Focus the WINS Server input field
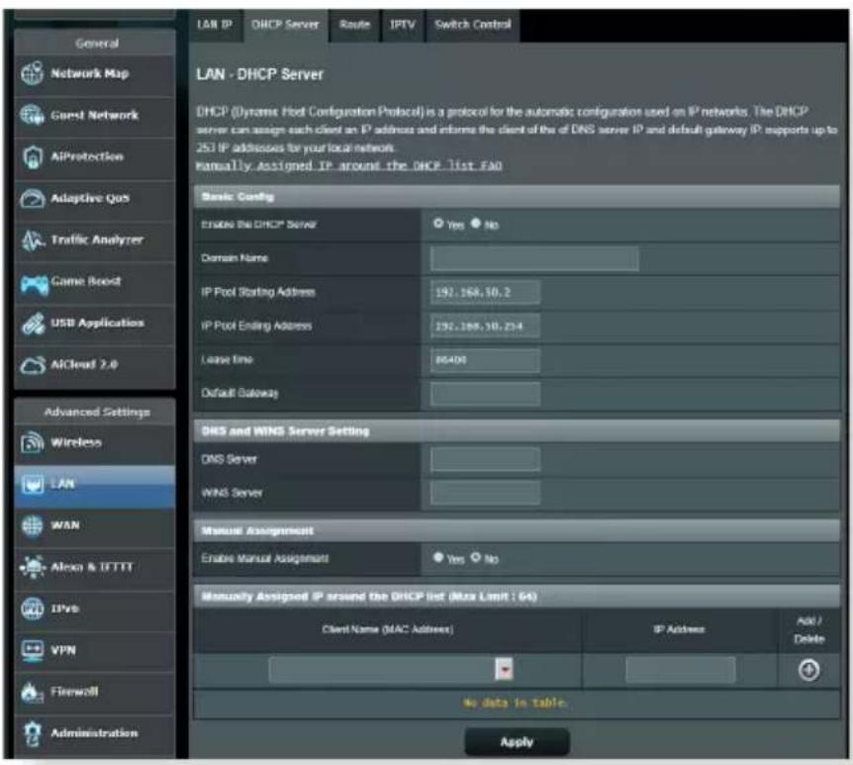Screen dimensions: 853x765 pyautogui.click(x=485, y=493)
